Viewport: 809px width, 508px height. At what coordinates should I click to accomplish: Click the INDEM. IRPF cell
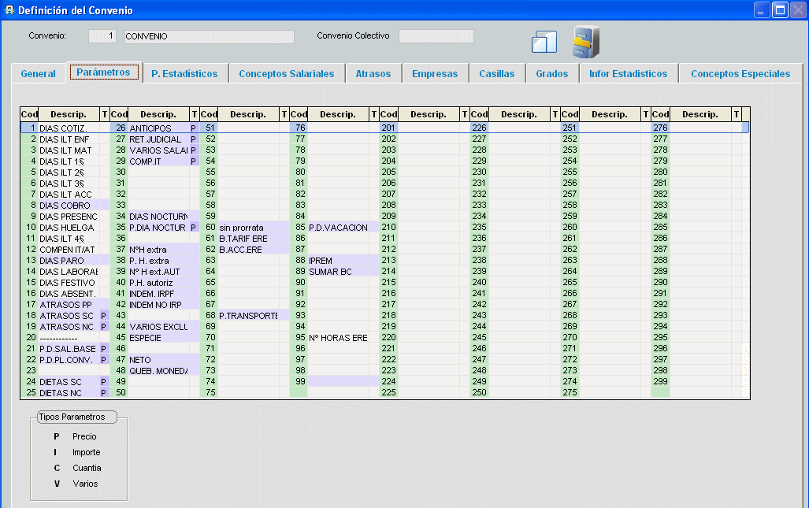point(158,294)
